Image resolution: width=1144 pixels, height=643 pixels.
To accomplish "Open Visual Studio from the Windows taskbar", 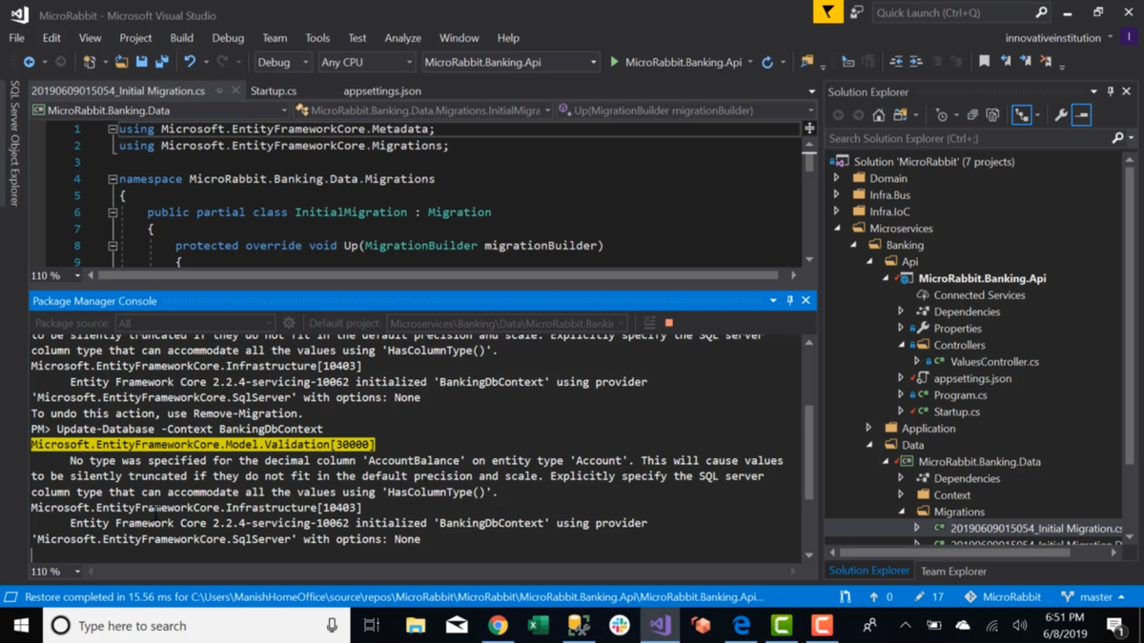I will coord(660,625).
